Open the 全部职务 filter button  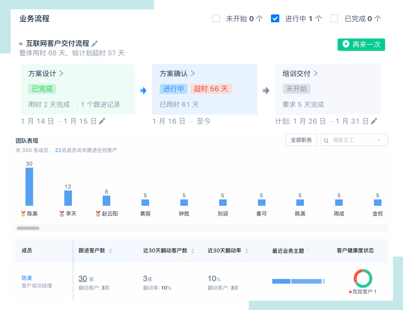coord(301,140)
